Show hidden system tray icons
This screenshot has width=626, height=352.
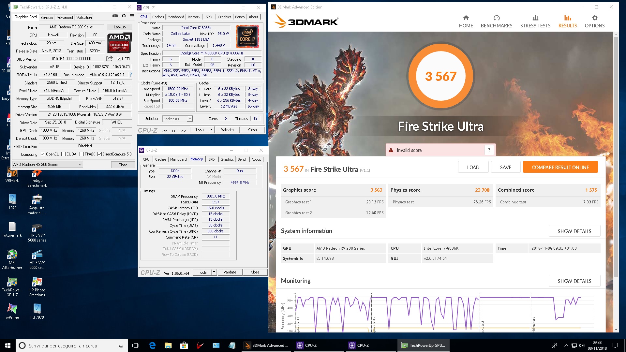click(x=566, y=345)
